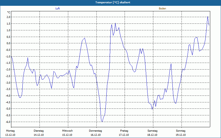This screenshot has height=138, width=221.
Task: Click the -3,0 y-axis value
Action: [x=8, y=83]
